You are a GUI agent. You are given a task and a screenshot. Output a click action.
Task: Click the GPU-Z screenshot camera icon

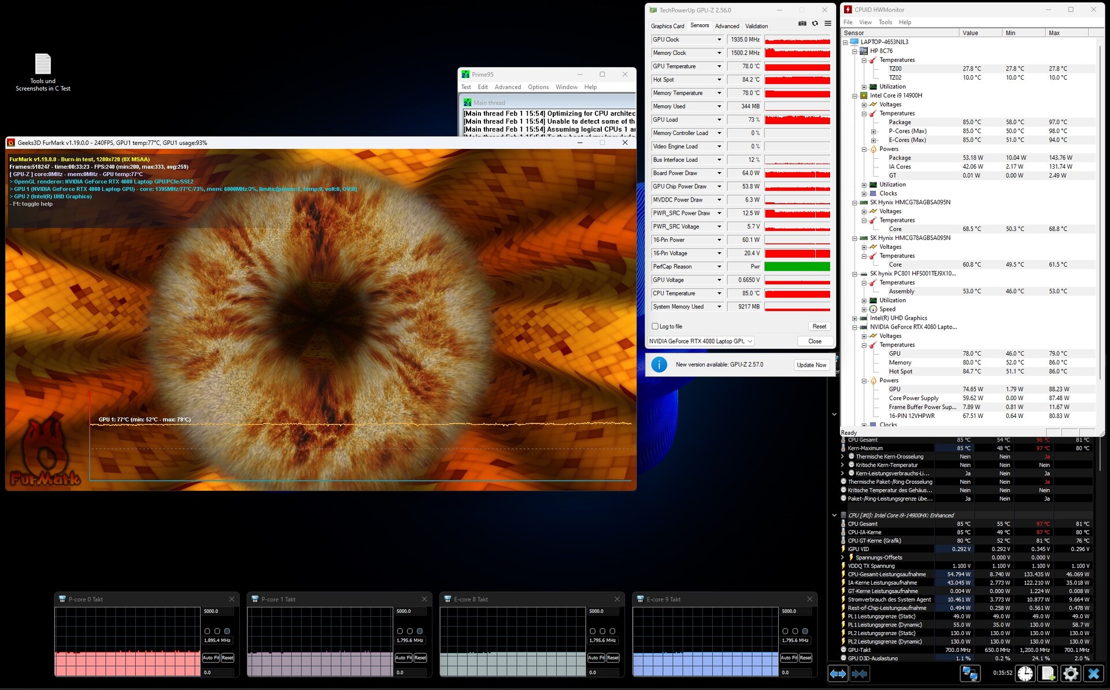pyautogui.click(x=802, y=24)
